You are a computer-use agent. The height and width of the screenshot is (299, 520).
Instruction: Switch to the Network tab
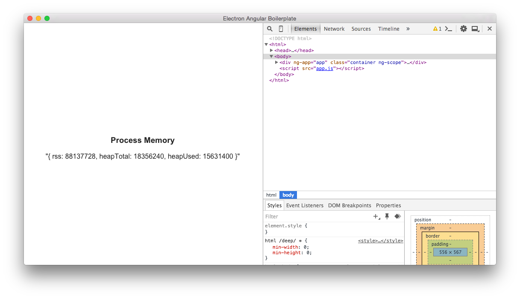coord(334,29)
